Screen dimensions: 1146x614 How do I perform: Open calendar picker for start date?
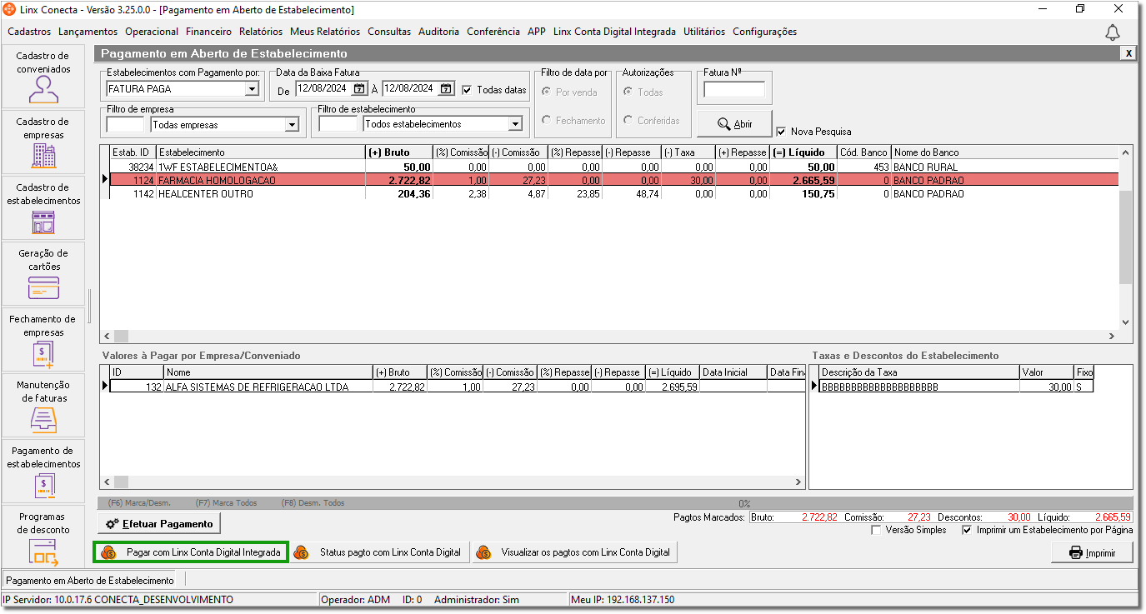[x=359, y=89]
